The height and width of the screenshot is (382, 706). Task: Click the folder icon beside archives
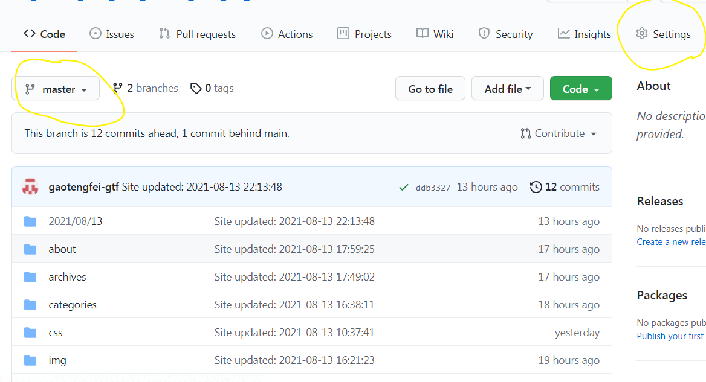[30, 277]
